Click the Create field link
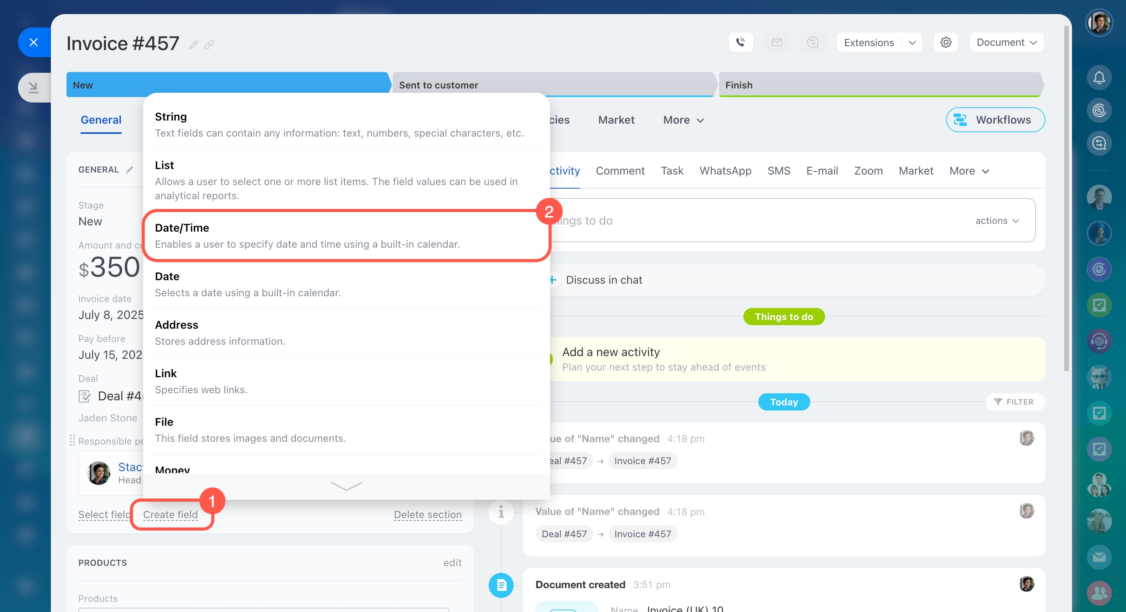The image size is (1126, 612). 171,515
